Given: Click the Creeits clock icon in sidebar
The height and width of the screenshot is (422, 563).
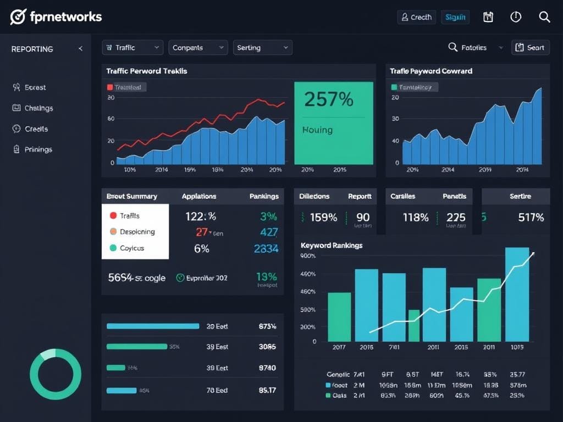Looking at the screenshot, I should (16, 129).
